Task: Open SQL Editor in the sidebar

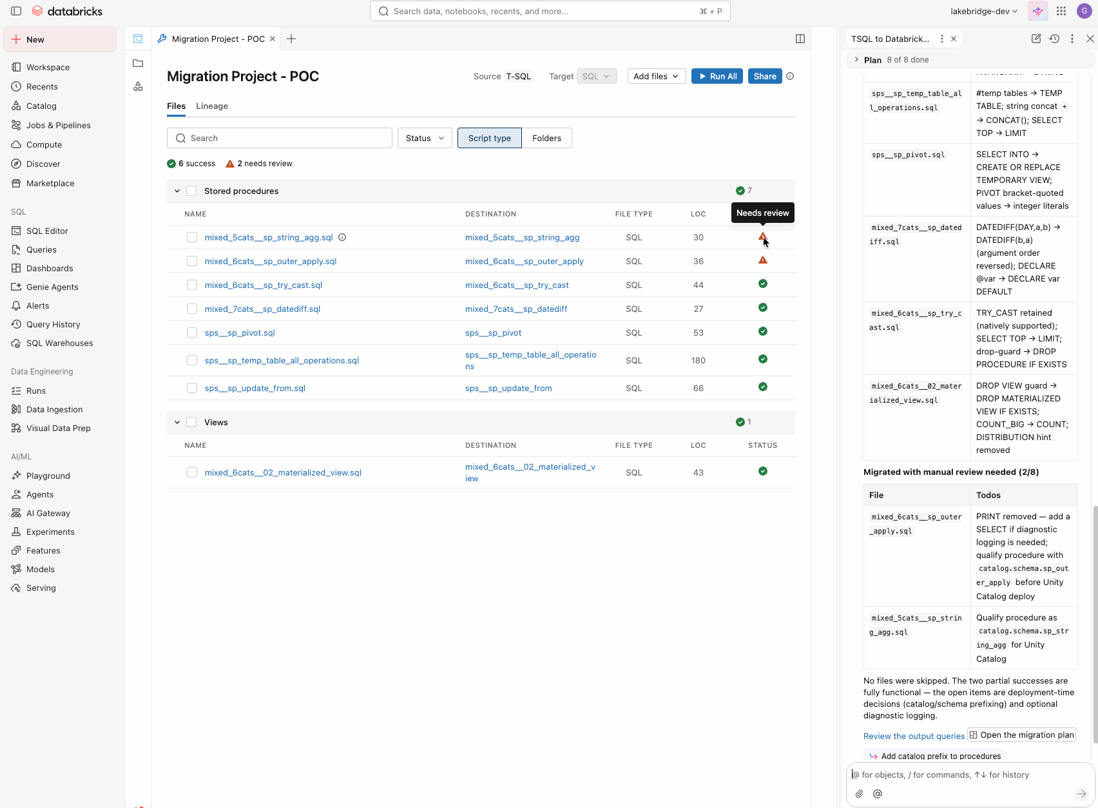Action: point(47,231)
